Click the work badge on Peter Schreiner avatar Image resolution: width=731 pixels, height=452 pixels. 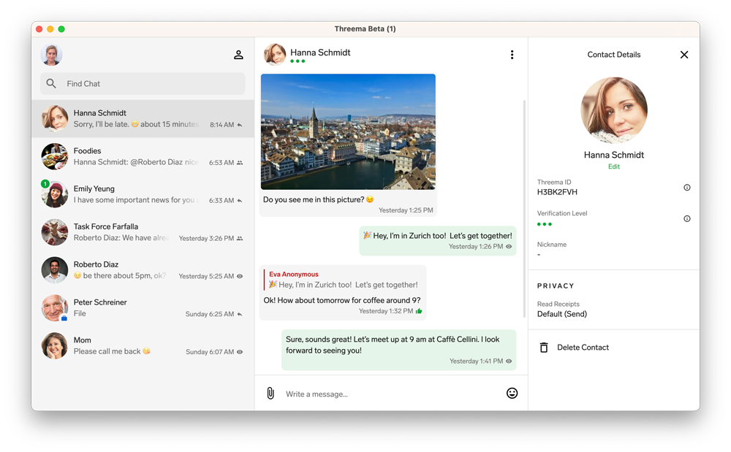coord(64,318)
